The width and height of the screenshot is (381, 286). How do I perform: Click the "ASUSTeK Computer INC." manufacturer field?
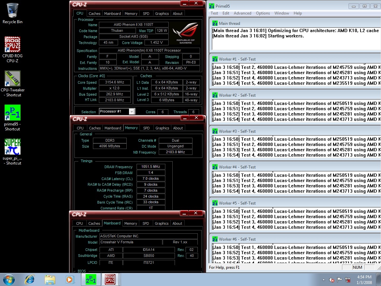(149, 236)
